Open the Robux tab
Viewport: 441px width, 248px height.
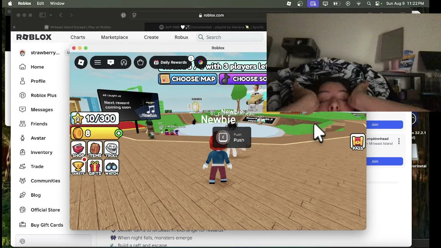click(181, 37)
